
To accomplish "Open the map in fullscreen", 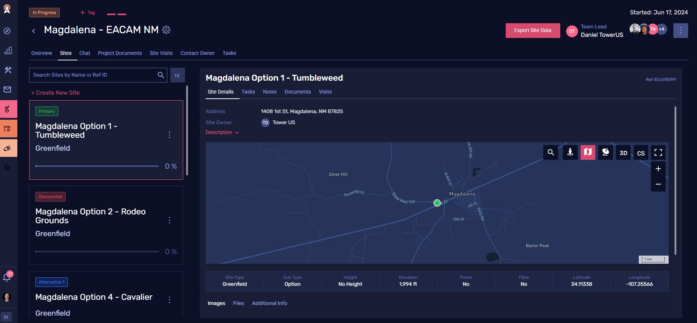I will click(658, 152).
